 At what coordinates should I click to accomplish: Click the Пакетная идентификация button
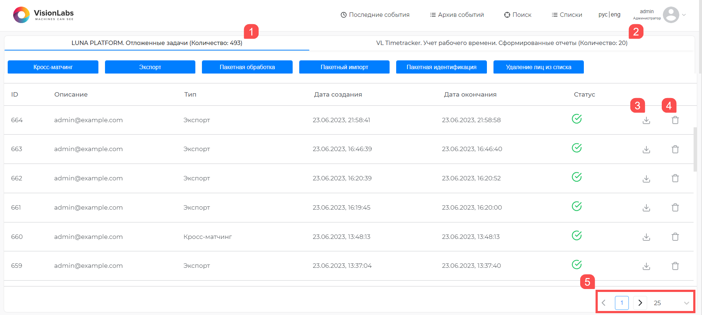coord(442,67)
